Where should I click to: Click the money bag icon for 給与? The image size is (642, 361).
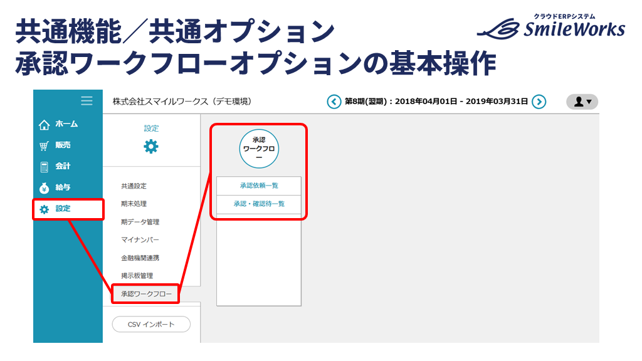click(45, 188)
